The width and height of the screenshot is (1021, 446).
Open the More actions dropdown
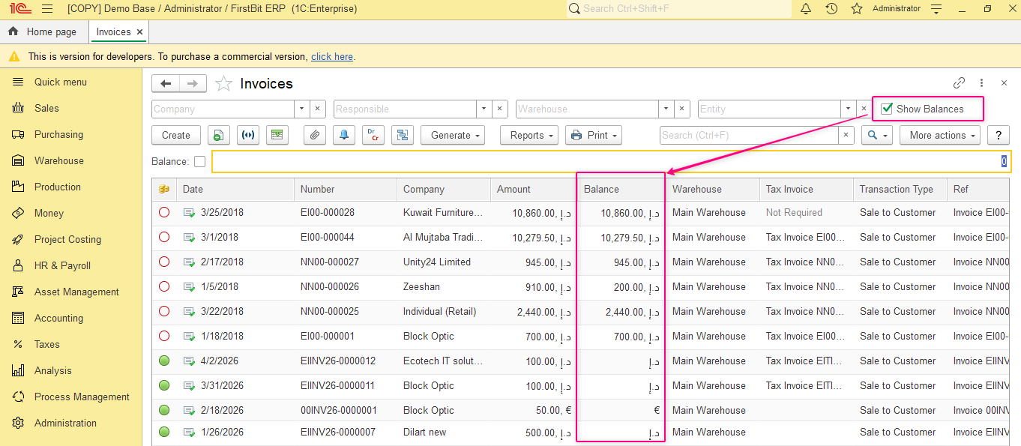(940, 135)
